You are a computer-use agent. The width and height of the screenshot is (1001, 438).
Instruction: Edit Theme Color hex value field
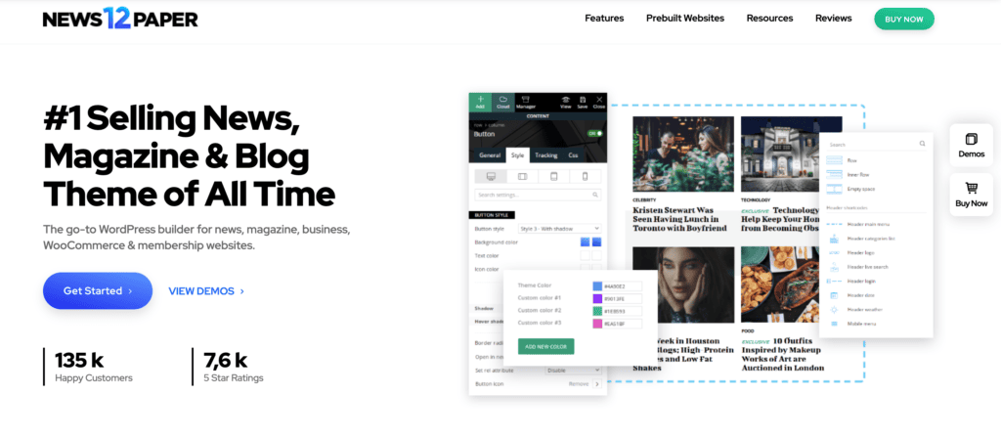[x=623, y=286]
